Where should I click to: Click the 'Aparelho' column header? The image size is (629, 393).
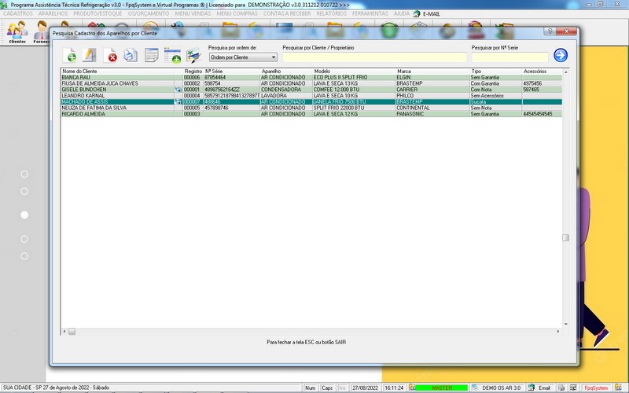[x=286, y=72]
